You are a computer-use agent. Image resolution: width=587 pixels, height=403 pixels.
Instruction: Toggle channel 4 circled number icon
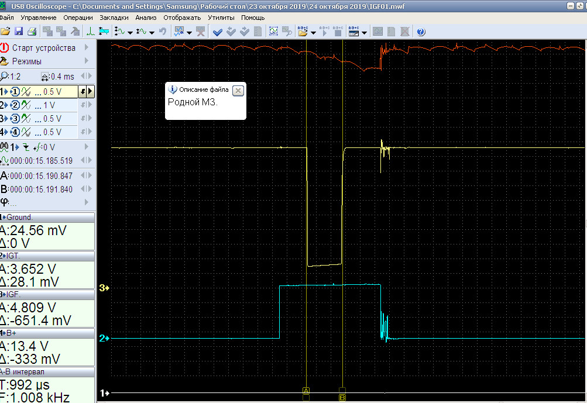15,132
